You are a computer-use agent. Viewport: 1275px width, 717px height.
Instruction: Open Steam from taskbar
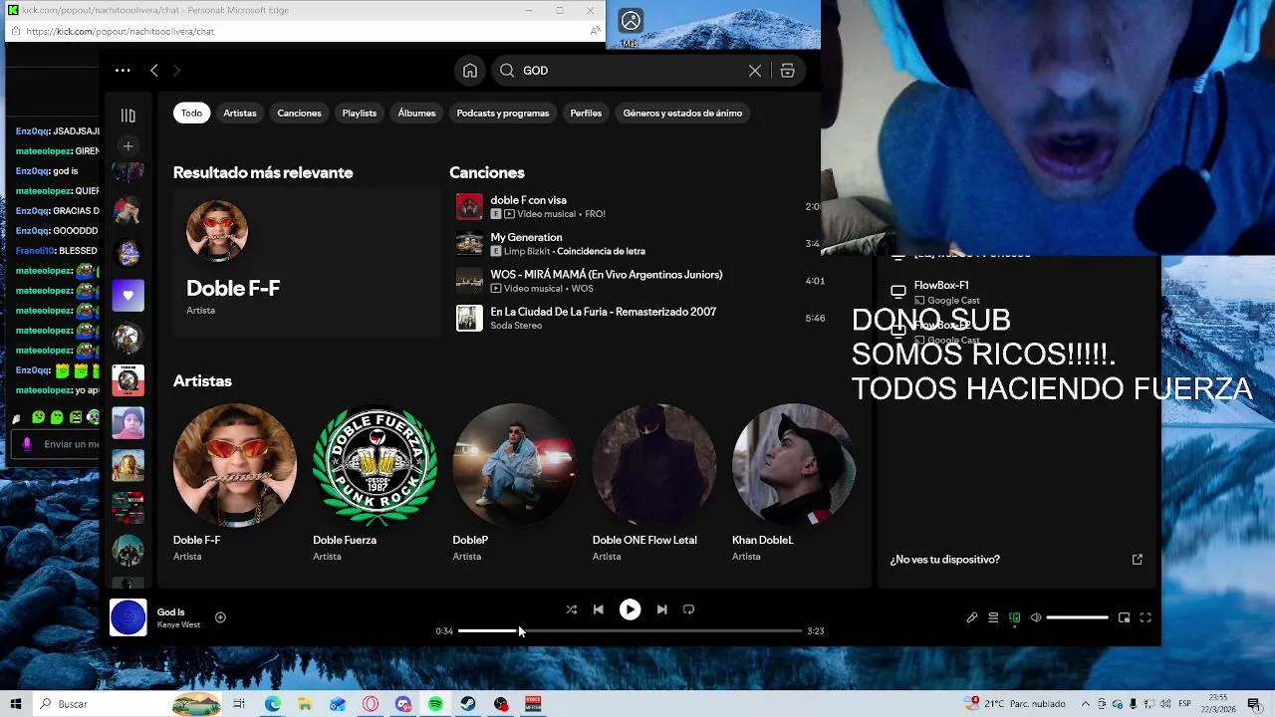click(x=468, y=704)
